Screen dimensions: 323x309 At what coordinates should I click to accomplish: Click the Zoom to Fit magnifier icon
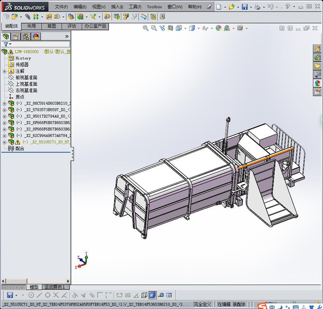coord(146,28)
